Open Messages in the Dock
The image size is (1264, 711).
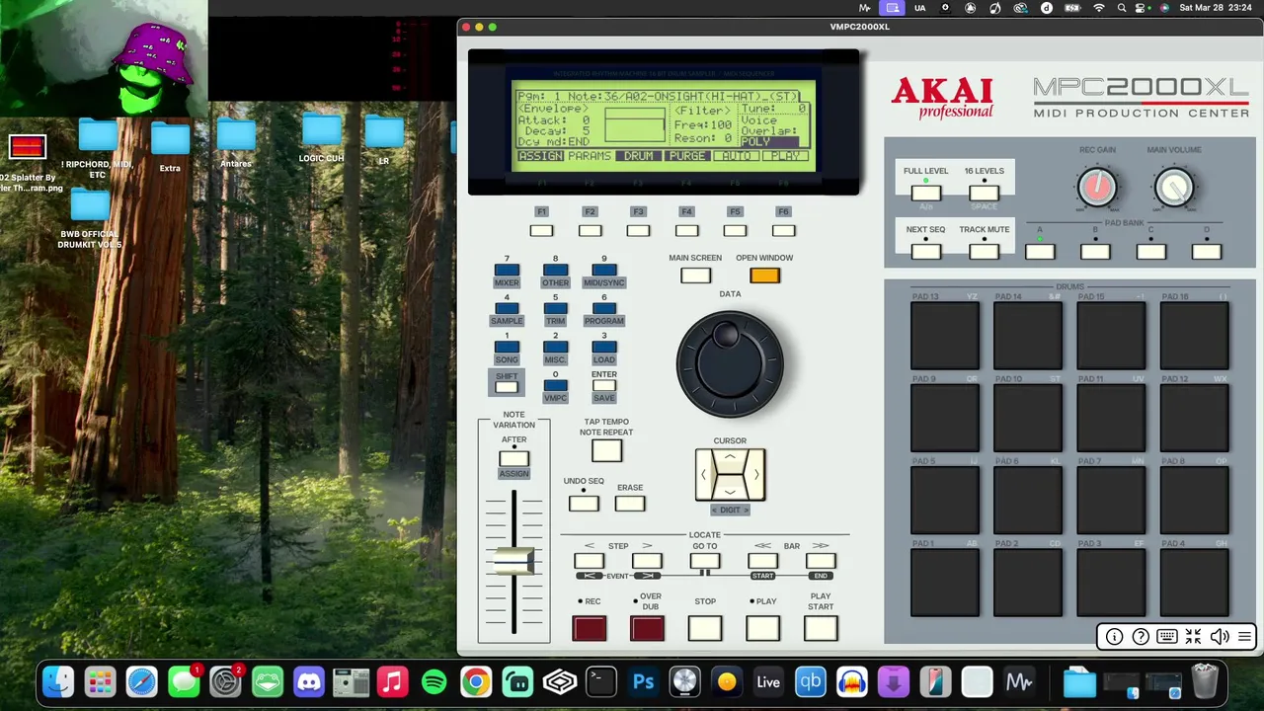[184, 681]
